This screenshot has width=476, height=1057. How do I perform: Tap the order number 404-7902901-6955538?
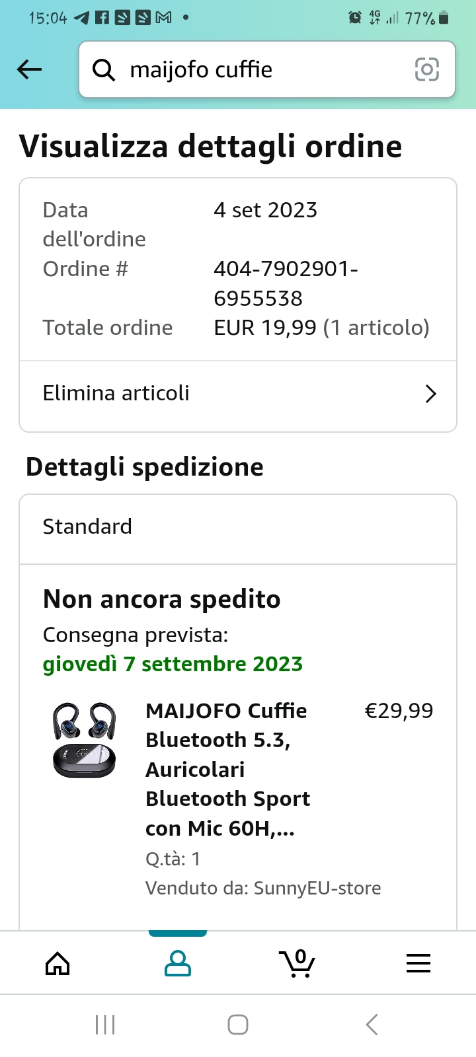pos(284,283)
